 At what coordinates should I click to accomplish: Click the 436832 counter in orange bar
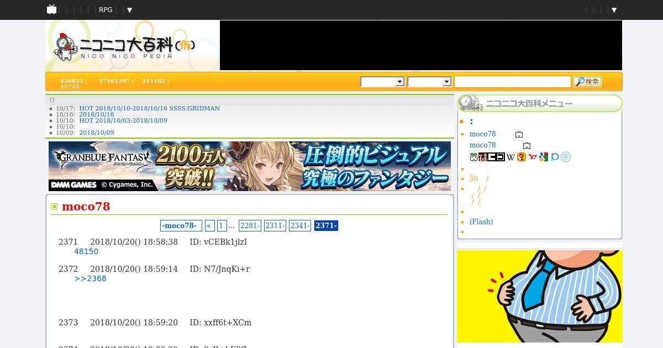coord(72,81)
